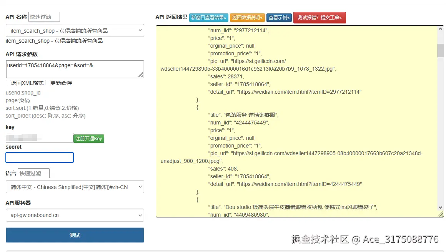The width and height of the screenshot is (446, 252).
Task: Click the "sales": 28371 line
Action: (226, 76)
